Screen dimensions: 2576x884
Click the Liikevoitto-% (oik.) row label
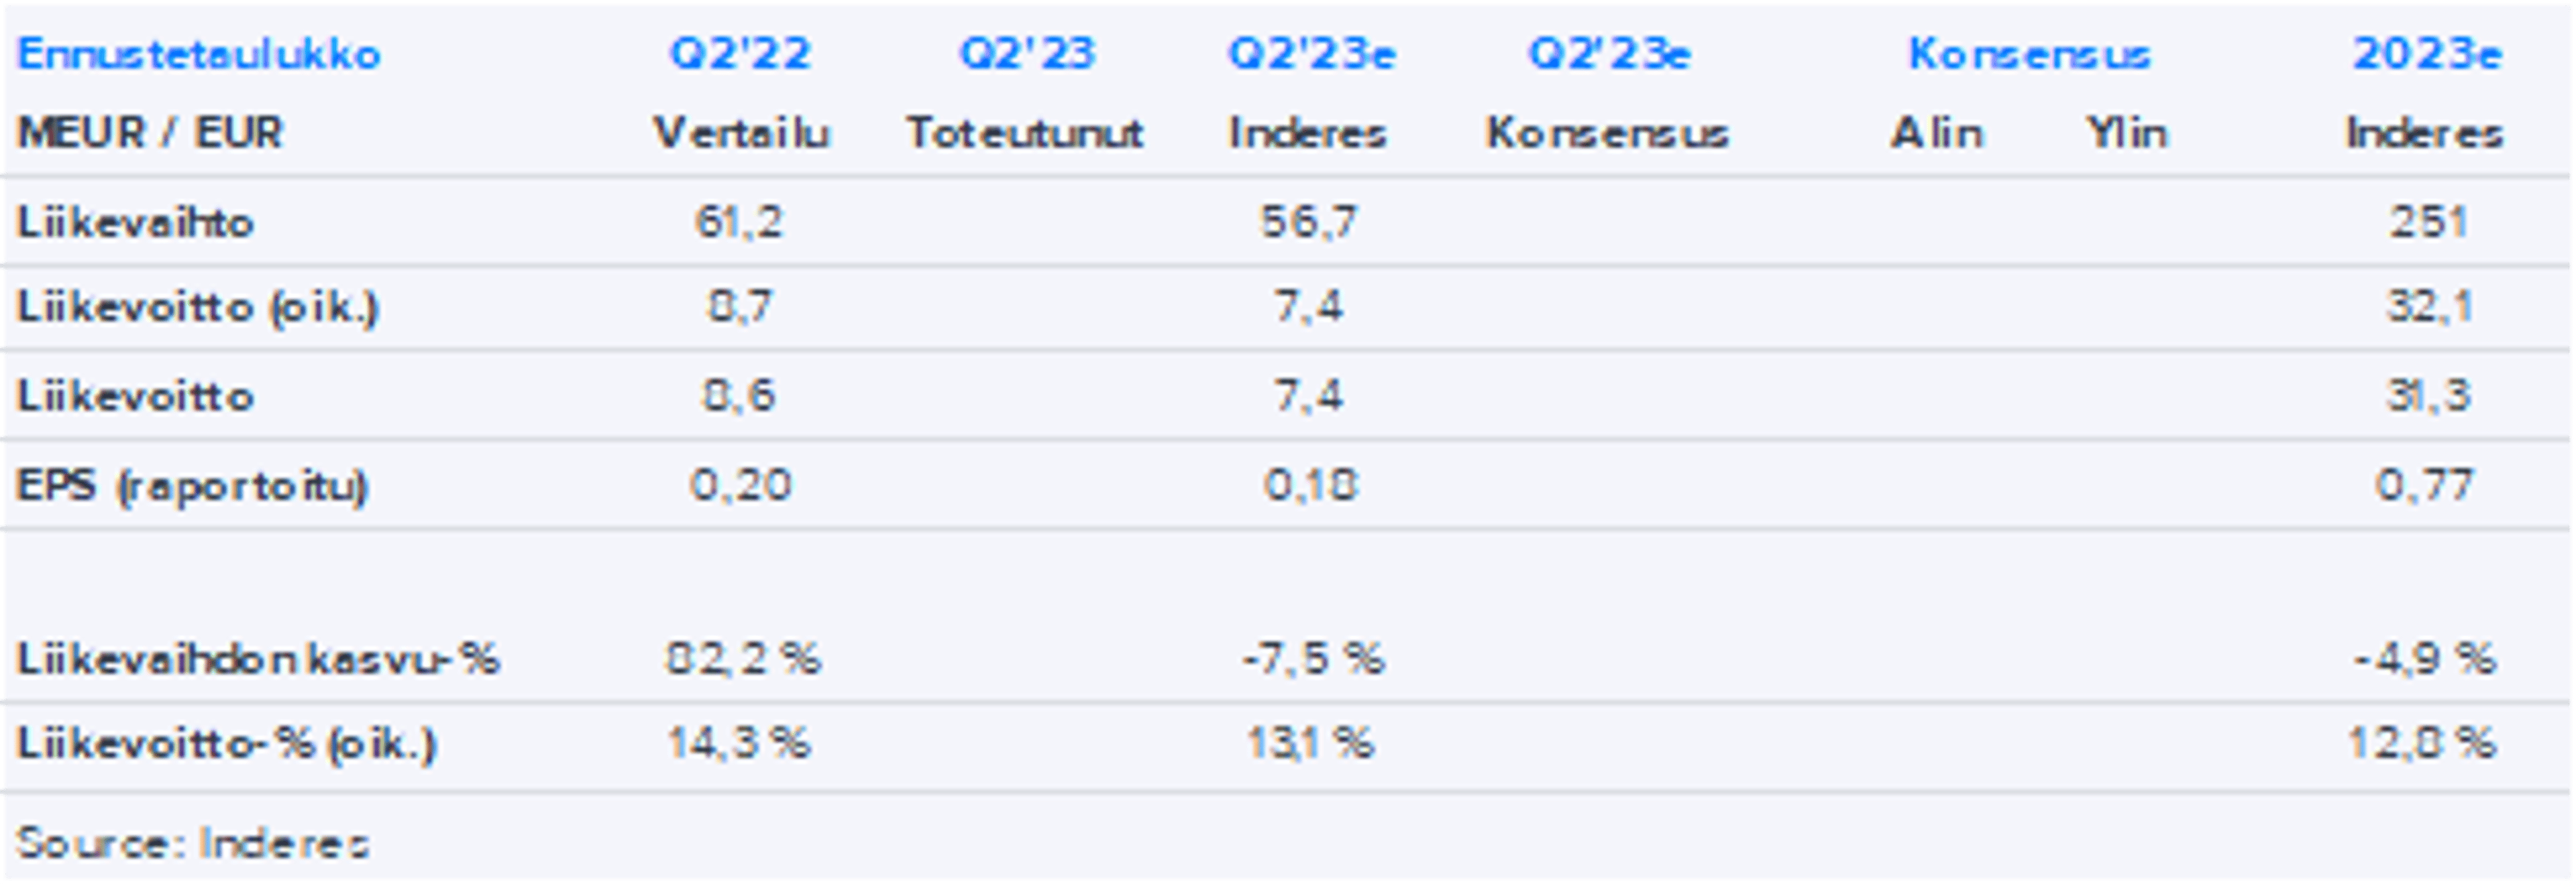(x=226, y=744)
